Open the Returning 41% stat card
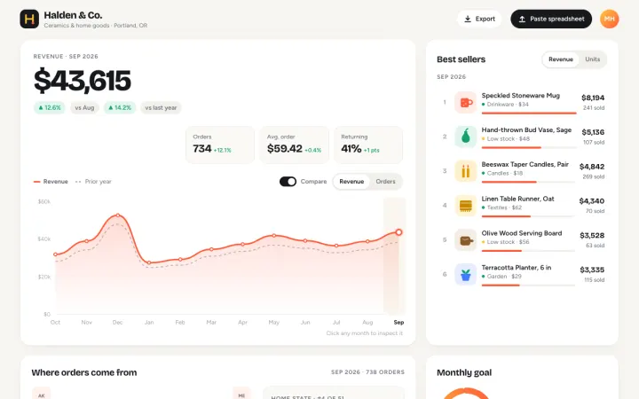 click(368, 145)
